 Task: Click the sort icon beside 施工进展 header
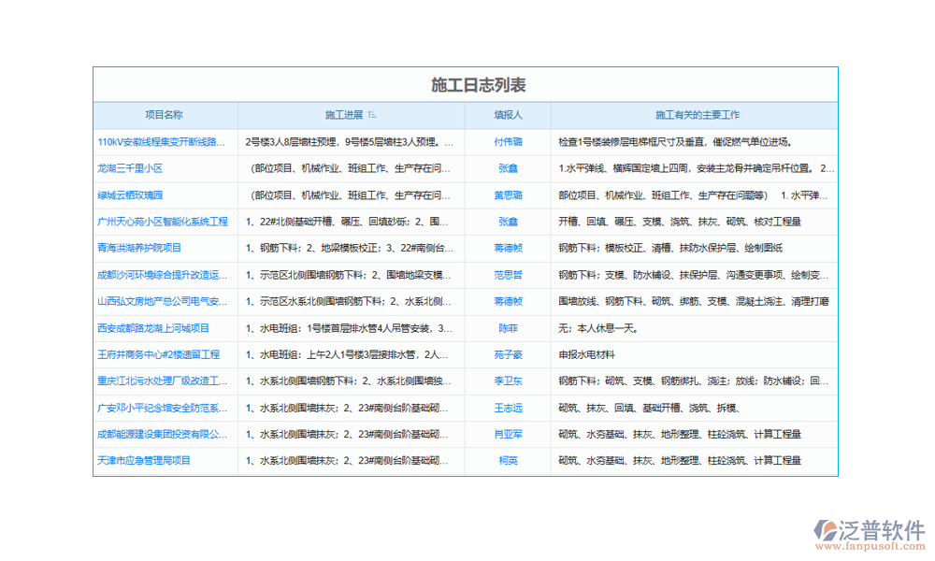[x=372, y=115]
